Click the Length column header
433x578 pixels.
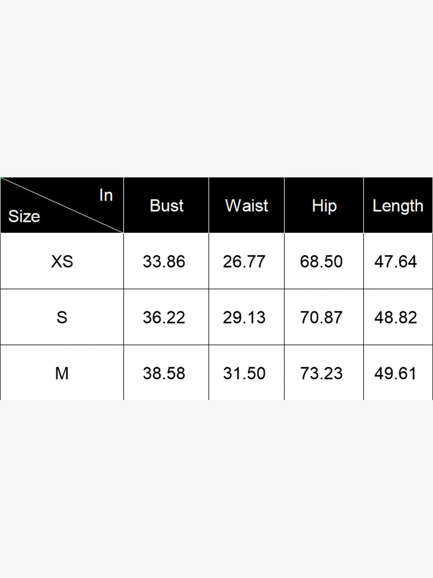click(398, 206)
